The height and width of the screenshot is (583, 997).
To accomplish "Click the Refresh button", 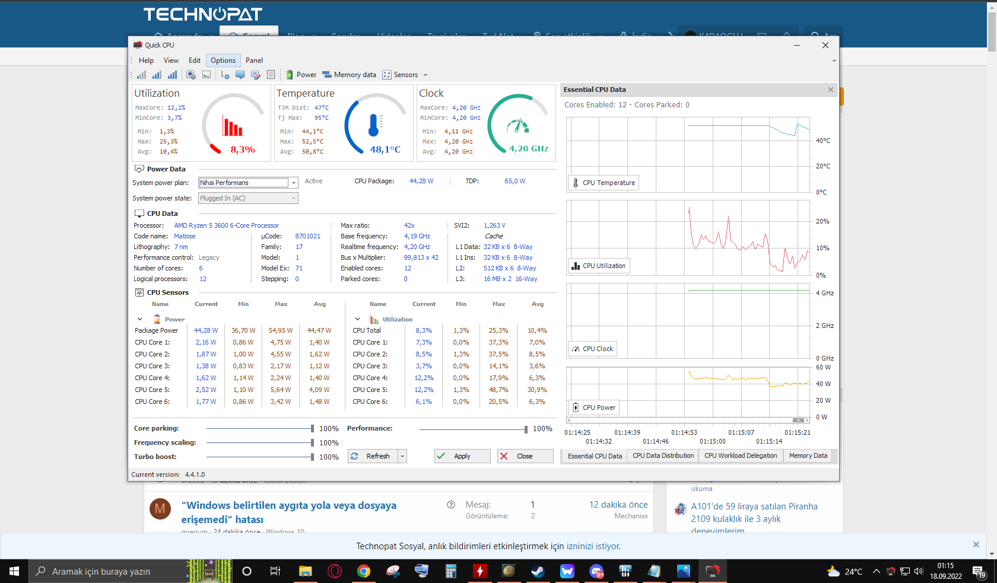I will click(373, 456).
